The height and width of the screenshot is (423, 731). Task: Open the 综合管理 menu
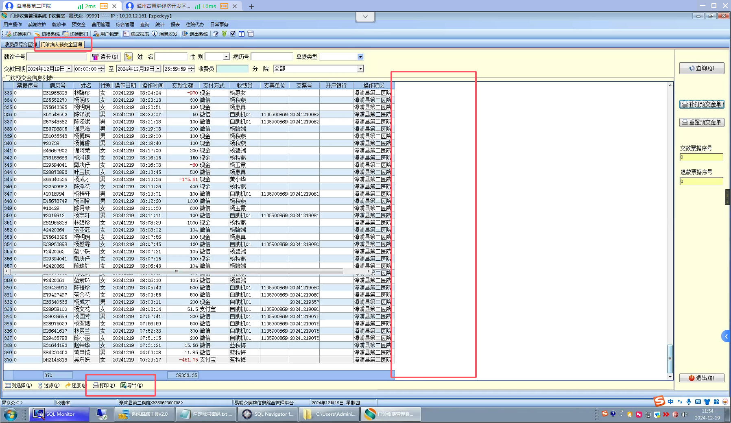coord(125,25)
